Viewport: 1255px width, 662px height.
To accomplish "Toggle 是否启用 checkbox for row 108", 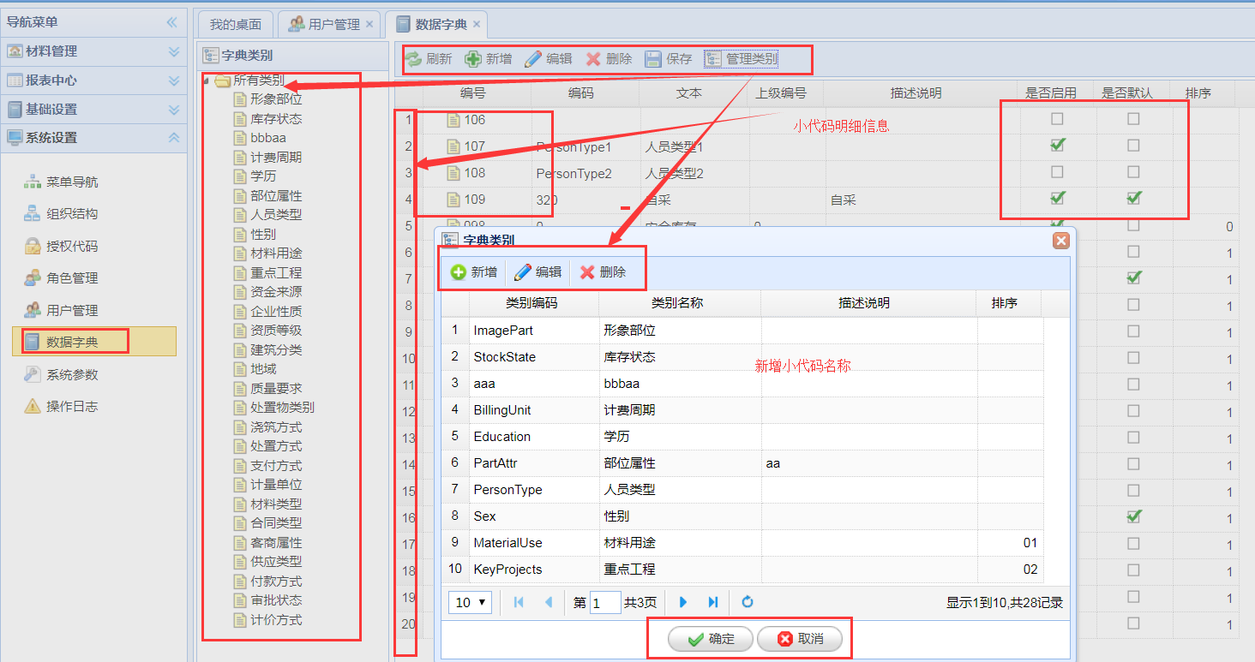I will coord(1057,172).
